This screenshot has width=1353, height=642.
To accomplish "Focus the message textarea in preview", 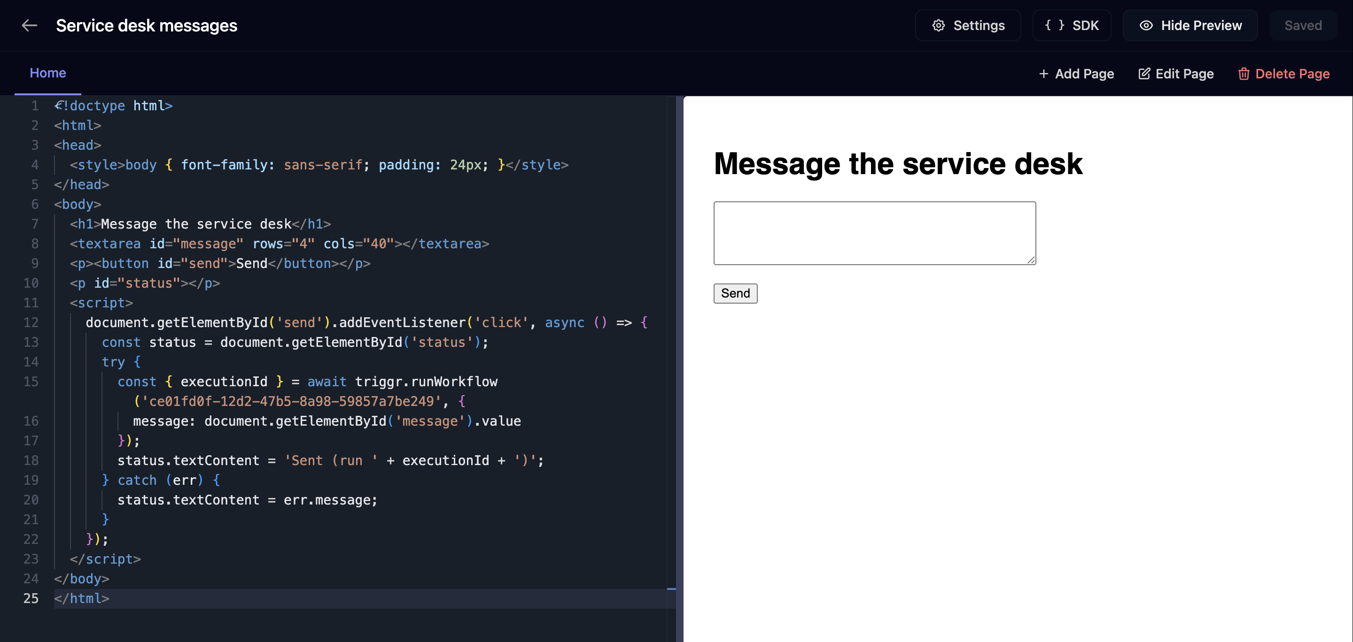I will click(874, 233).
